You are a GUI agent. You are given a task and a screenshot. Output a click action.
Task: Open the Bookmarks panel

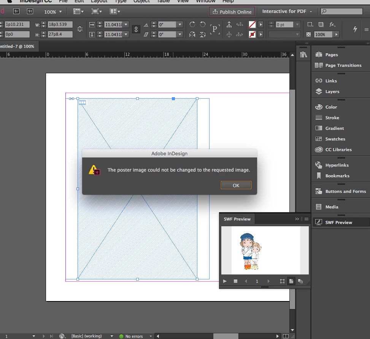click(x=332, y=176)
